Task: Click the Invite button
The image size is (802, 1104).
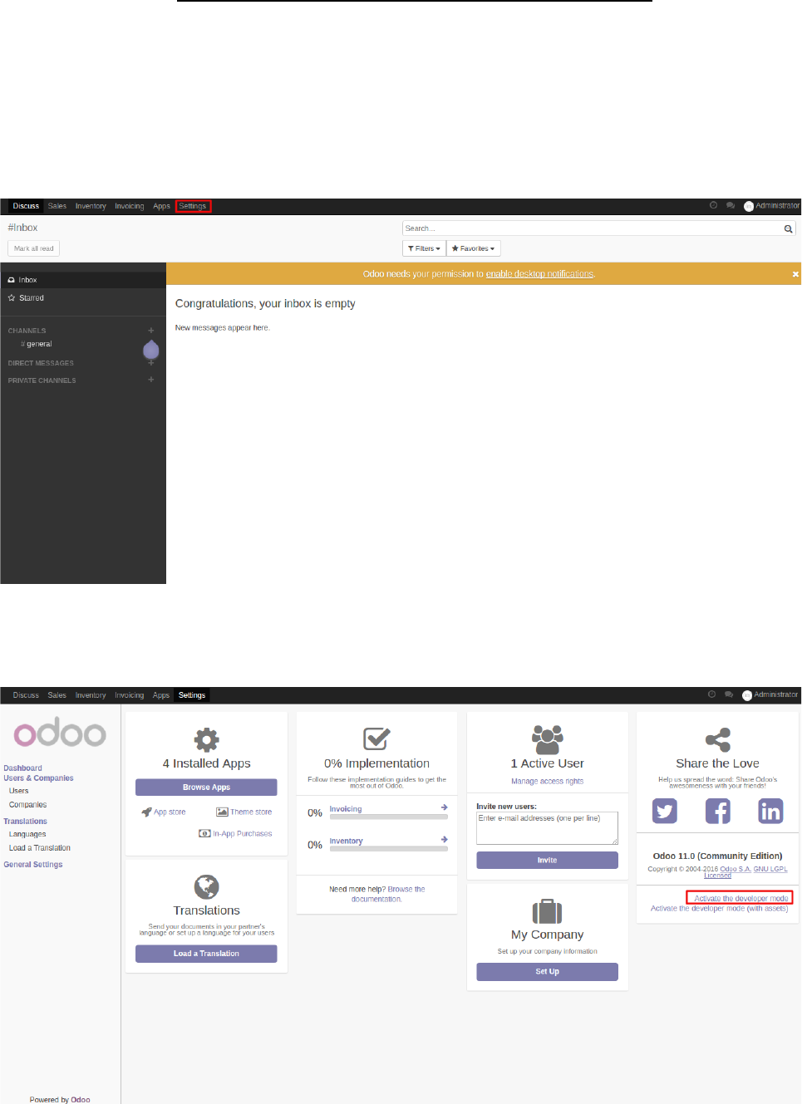Action: (547, 861)
